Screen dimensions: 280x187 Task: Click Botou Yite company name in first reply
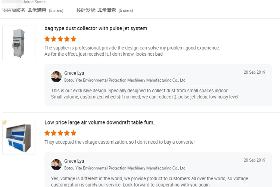pos(125,80)
